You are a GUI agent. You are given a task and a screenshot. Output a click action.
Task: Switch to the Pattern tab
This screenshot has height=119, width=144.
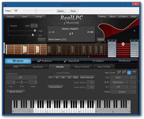45,61
